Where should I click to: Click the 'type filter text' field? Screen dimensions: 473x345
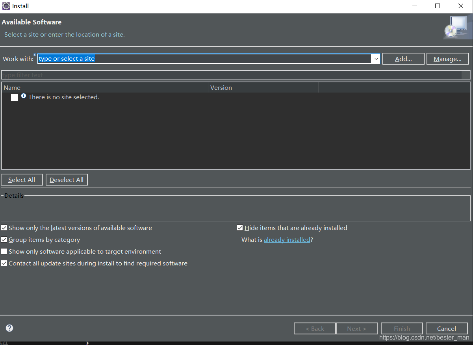pos(158,75)
